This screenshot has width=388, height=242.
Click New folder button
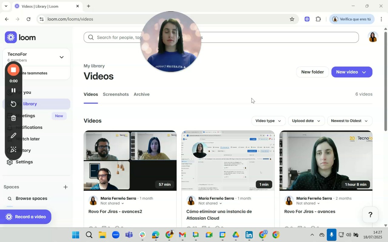(313, 72)
